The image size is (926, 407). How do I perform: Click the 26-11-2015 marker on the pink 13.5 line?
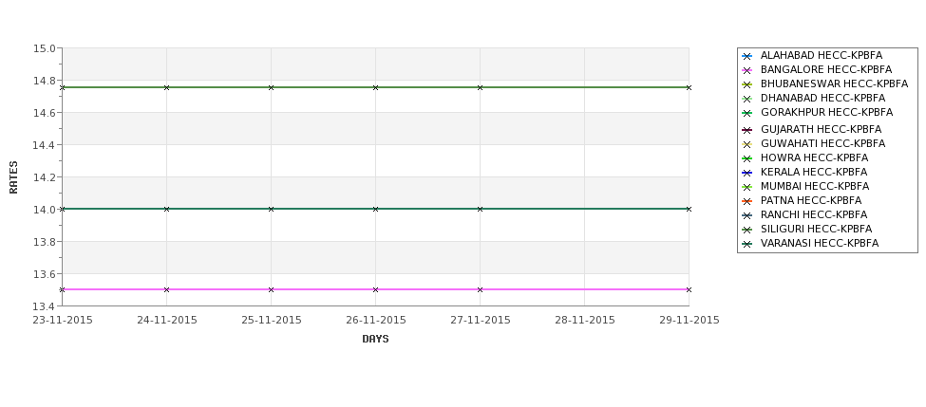[x=375, y=289]
